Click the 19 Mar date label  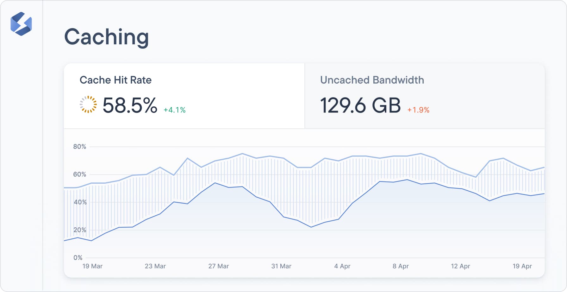click(x=92, y=266)
